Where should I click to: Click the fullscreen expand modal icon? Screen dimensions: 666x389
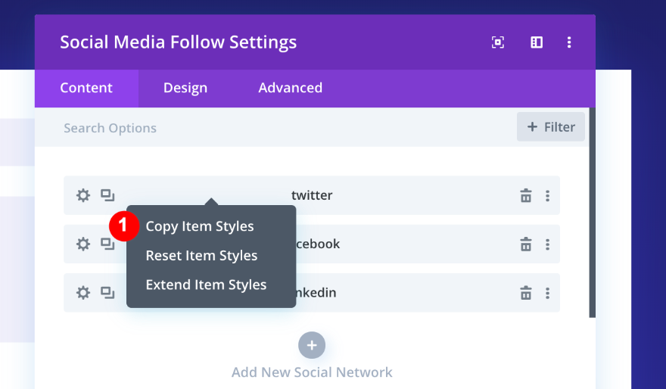click(498, 42)
